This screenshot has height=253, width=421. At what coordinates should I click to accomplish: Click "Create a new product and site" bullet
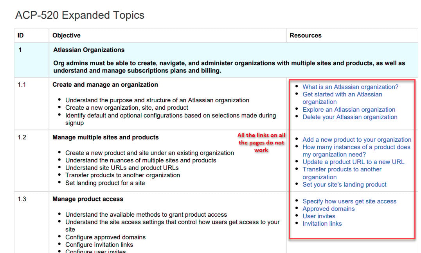(149, 153)
